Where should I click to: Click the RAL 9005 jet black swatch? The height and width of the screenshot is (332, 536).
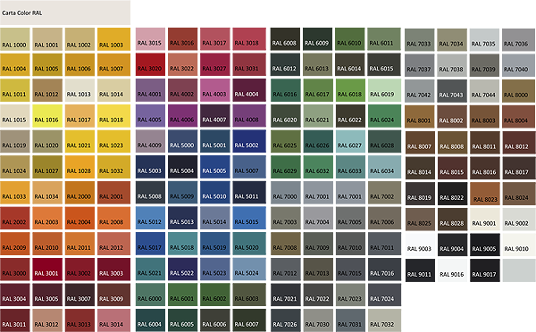pyautogui.click(x=484, y=245)
